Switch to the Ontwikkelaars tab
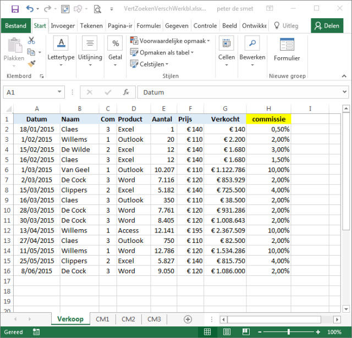352x338 pixels. tap(254, 26)
